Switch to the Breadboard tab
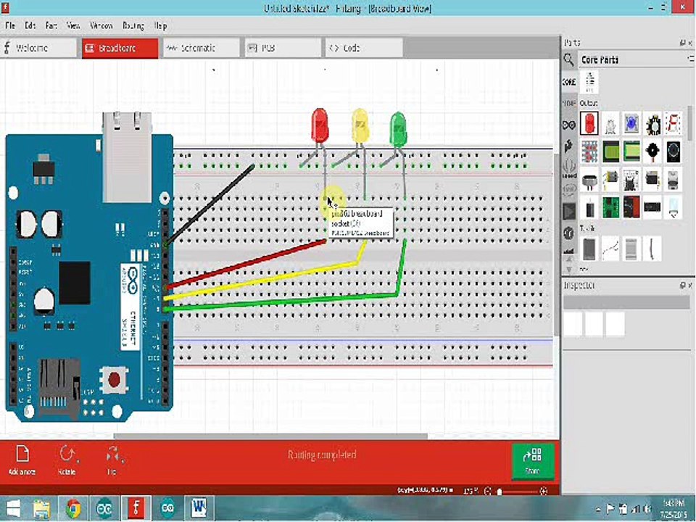 120,48
